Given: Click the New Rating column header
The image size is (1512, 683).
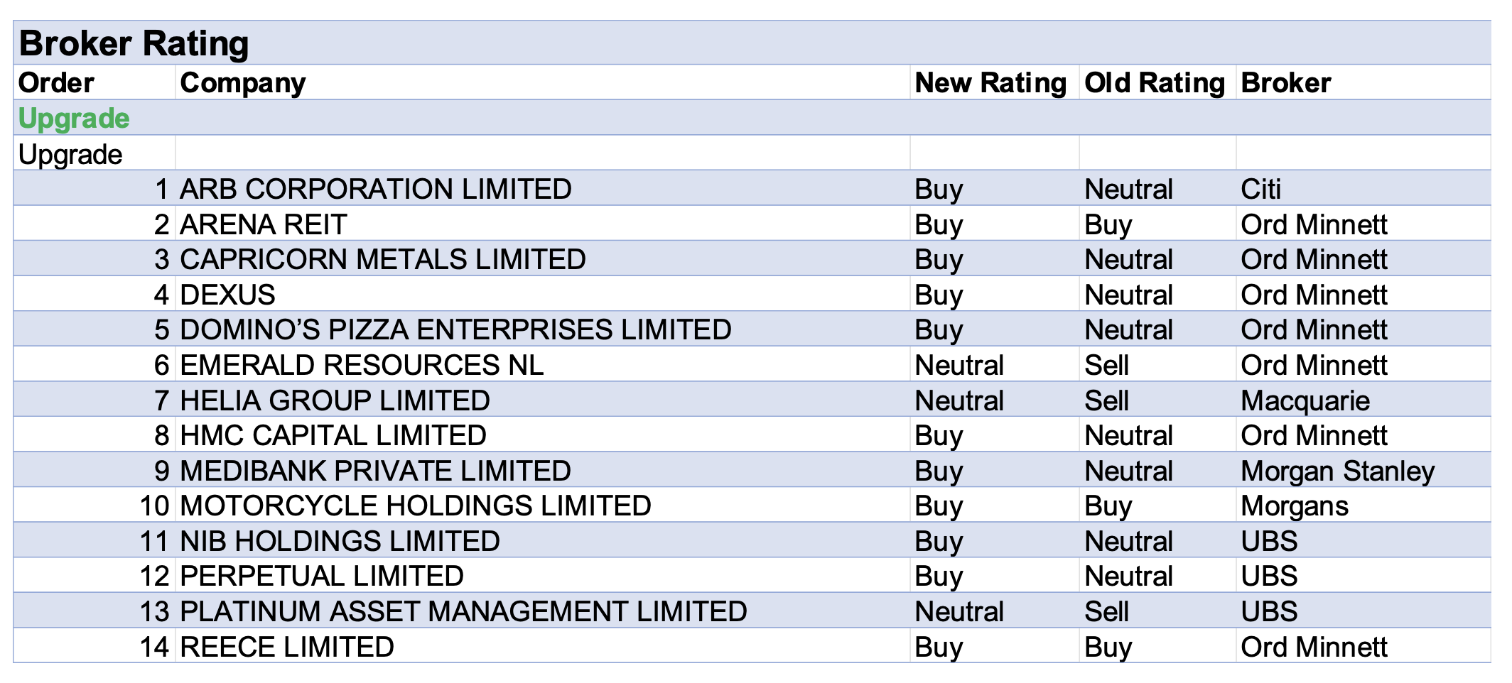Looking at the screenshot, I should point(990,83).
